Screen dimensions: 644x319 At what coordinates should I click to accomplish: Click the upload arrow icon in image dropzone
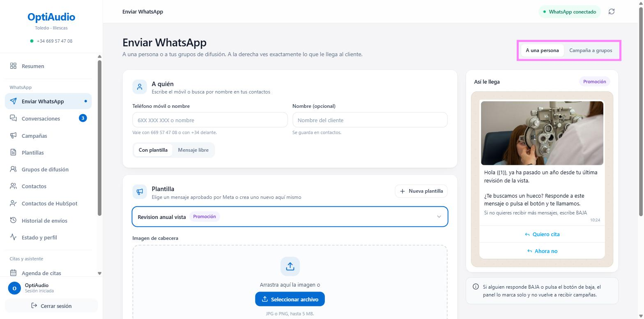point(290,267)
